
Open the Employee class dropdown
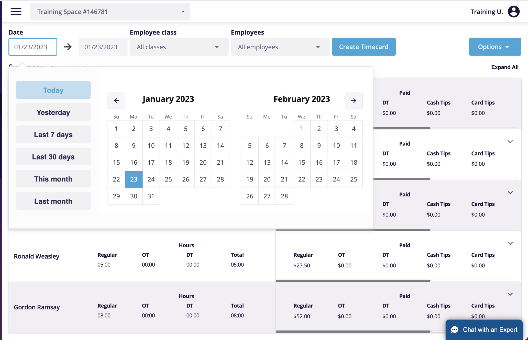(179, 47)
